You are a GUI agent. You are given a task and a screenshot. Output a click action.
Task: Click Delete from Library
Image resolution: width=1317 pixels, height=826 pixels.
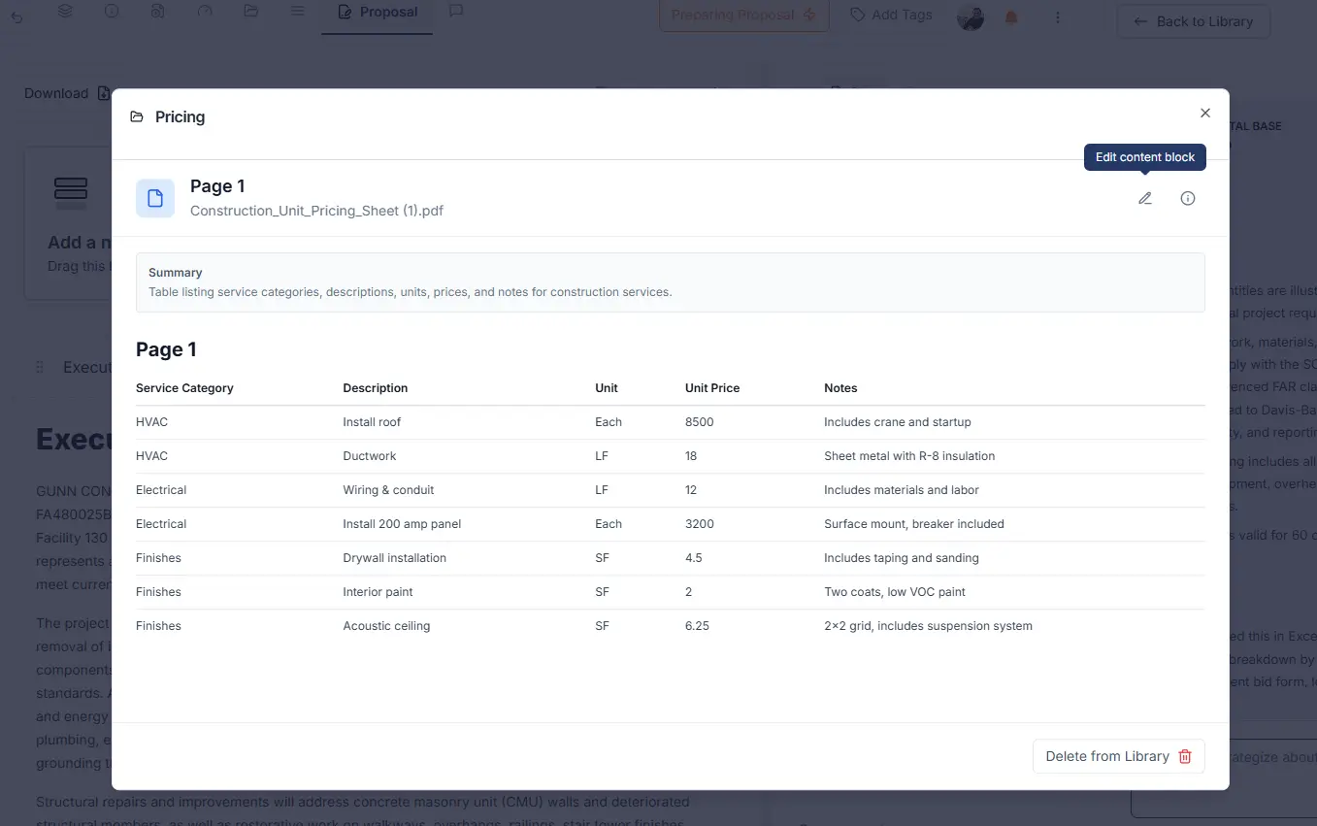1118,756
